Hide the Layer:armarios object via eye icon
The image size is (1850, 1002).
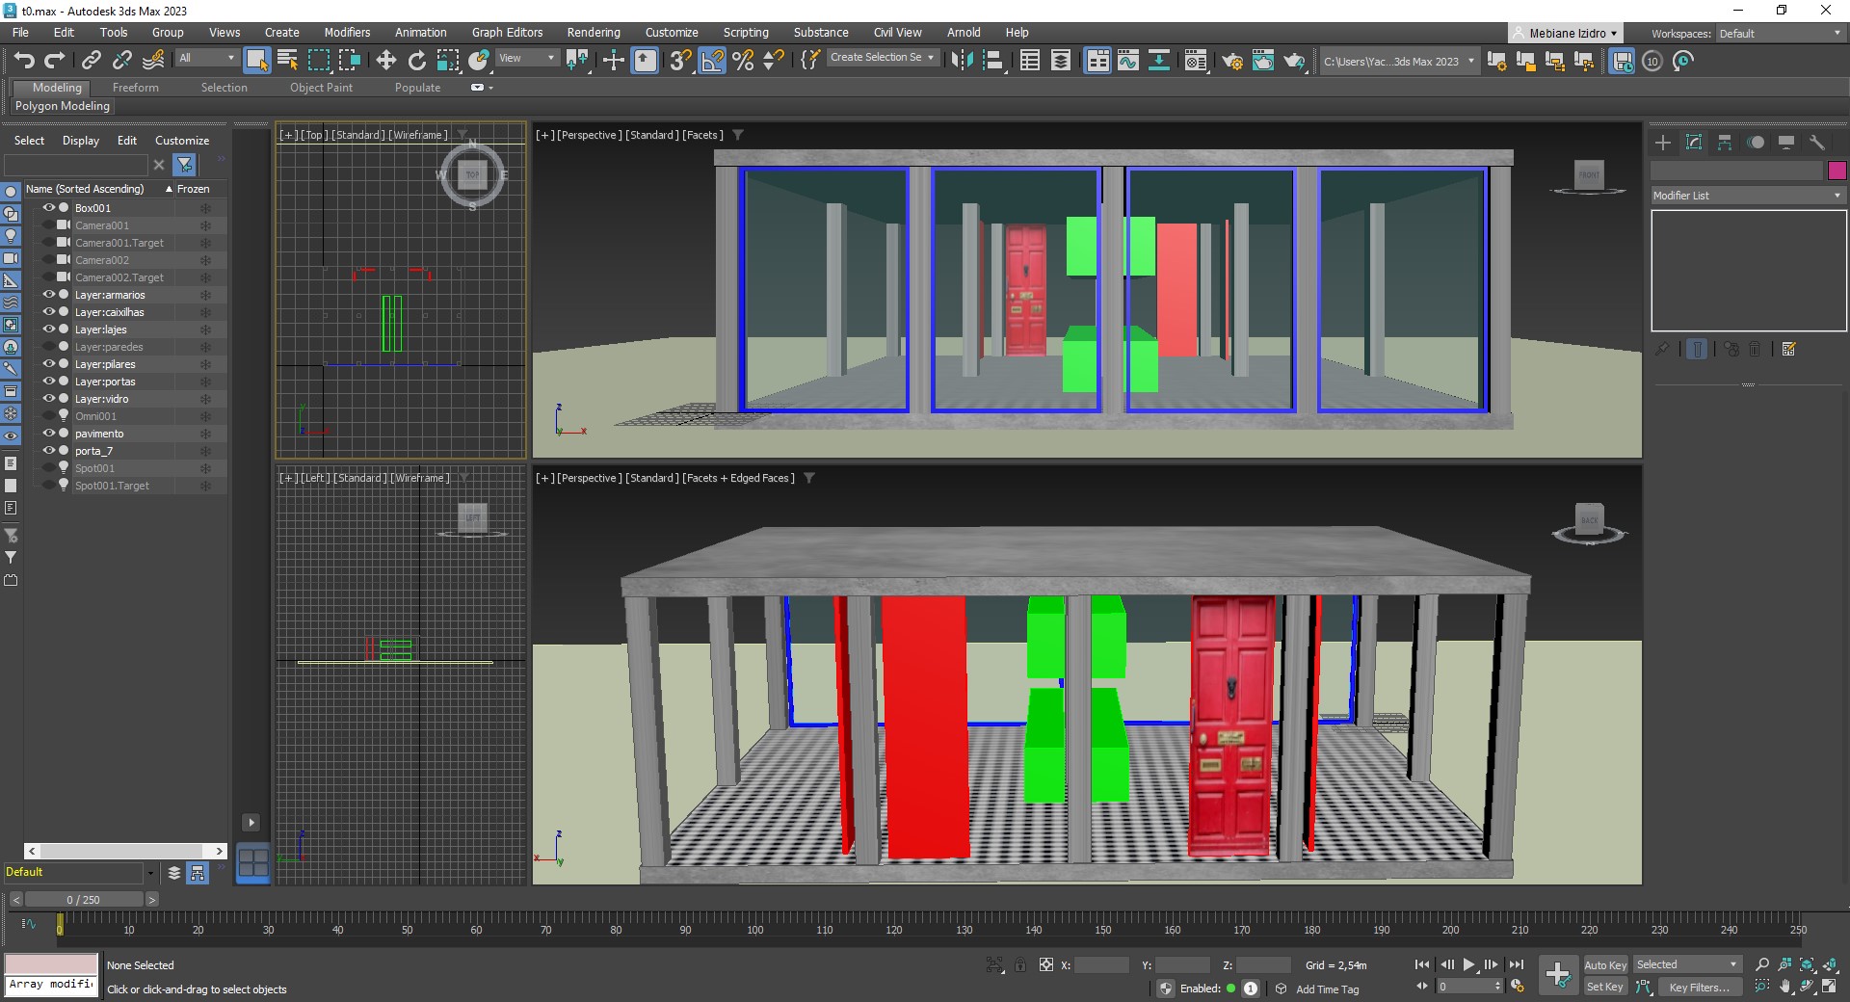[x=48, y=295]
